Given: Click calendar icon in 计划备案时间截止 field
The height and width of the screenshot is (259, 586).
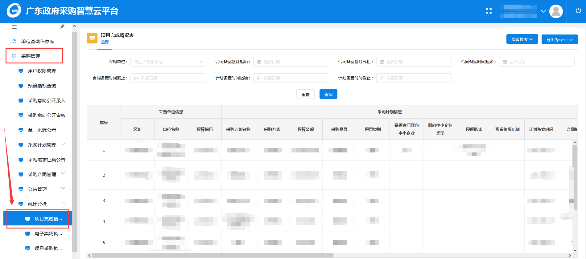Looking at the screenshot, I should pos(382,78).
